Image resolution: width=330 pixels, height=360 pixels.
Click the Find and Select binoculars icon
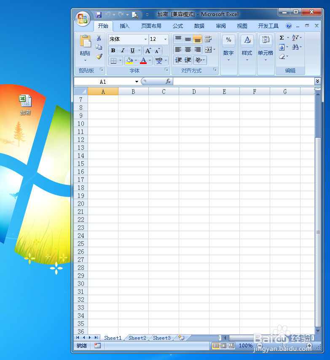[295, 47]
